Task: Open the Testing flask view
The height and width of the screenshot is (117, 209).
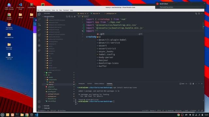Action: (x=39, y=40)
